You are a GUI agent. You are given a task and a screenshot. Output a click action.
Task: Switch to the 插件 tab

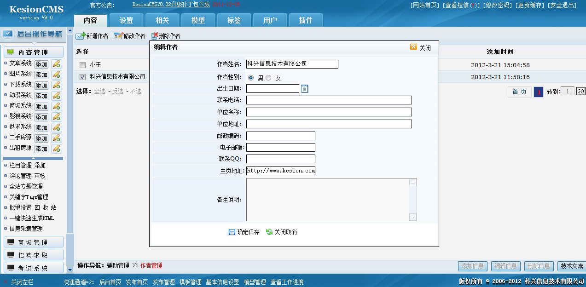click(x=306, y=20)
